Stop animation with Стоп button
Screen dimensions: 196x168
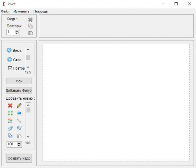pos(14,60)
